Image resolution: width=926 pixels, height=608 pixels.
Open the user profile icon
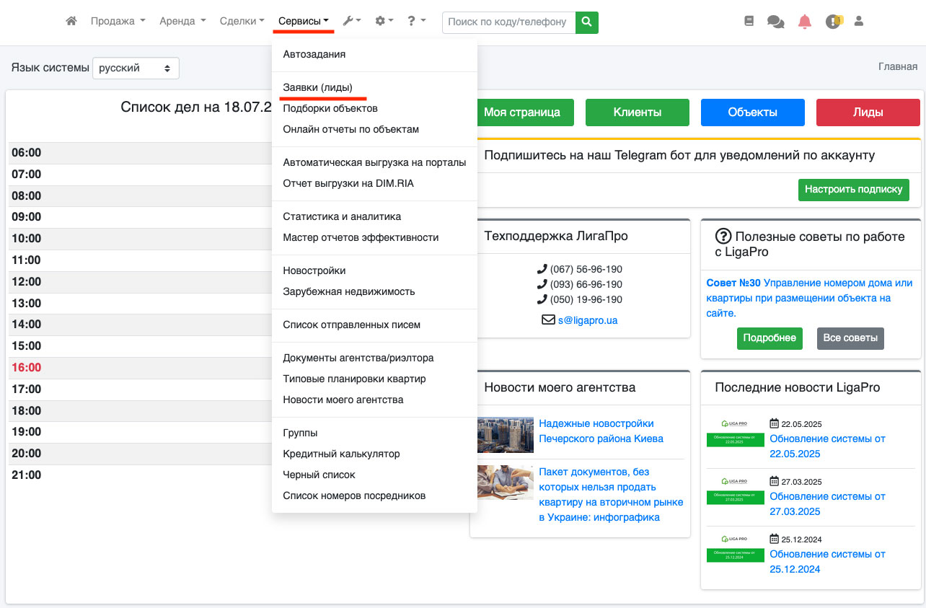(858, 22)
